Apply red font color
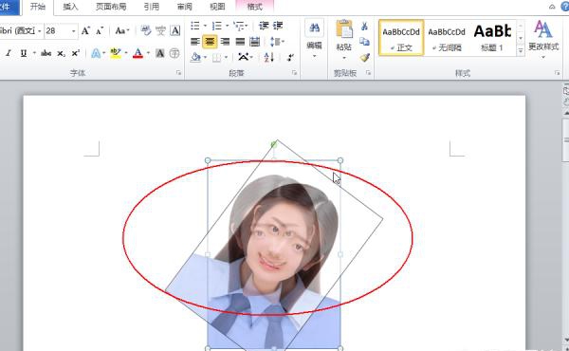Viewport: 569px width, 351px height. click(x=138, y=53)
